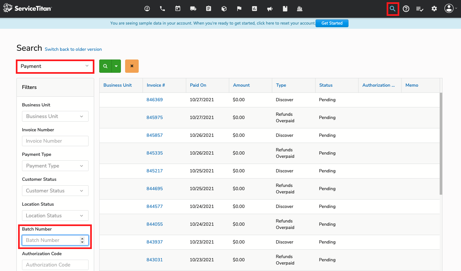
Task: Open the Business Unit filter dropdown
Action: pos(55,116)
